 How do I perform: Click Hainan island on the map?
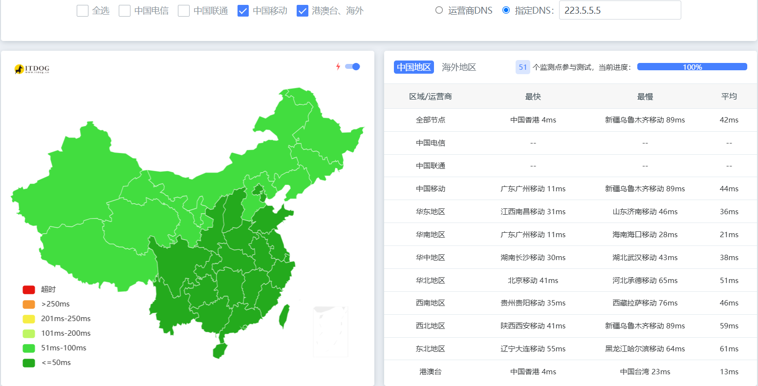point(220,350)
